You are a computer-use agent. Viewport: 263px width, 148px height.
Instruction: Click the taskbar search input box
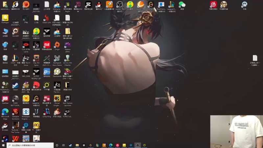30,145
